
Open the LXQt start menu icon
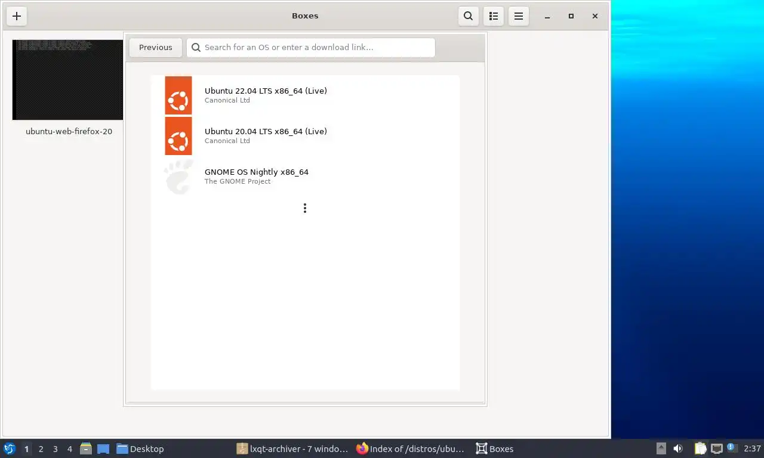pos(9,449)
